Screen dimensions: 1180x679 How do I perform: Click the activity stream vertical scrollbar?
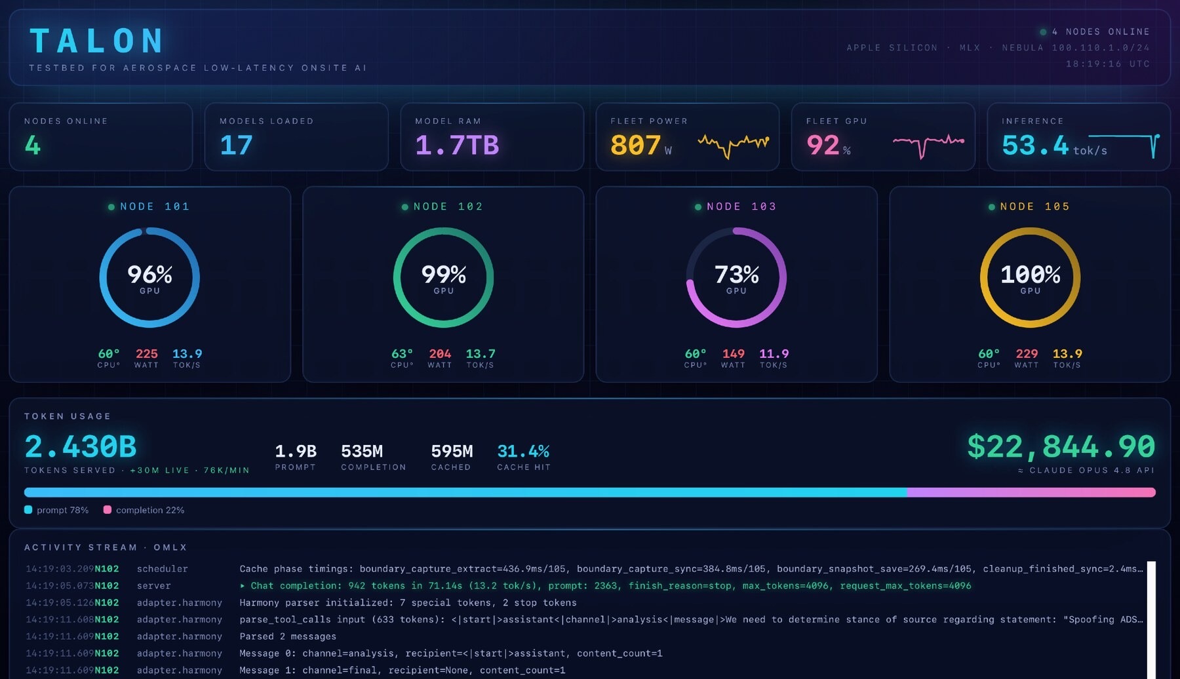1151,619
